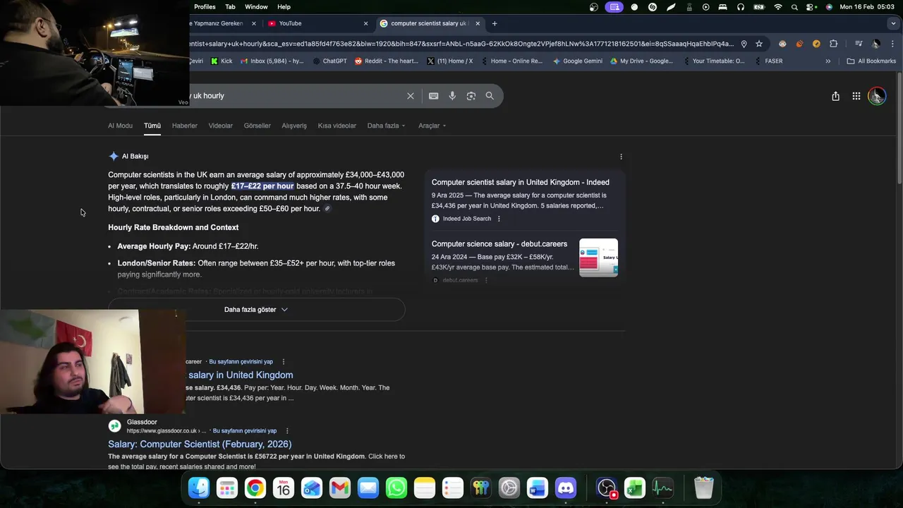
Task: Open the Google apps grid
Action: (856, 96)
